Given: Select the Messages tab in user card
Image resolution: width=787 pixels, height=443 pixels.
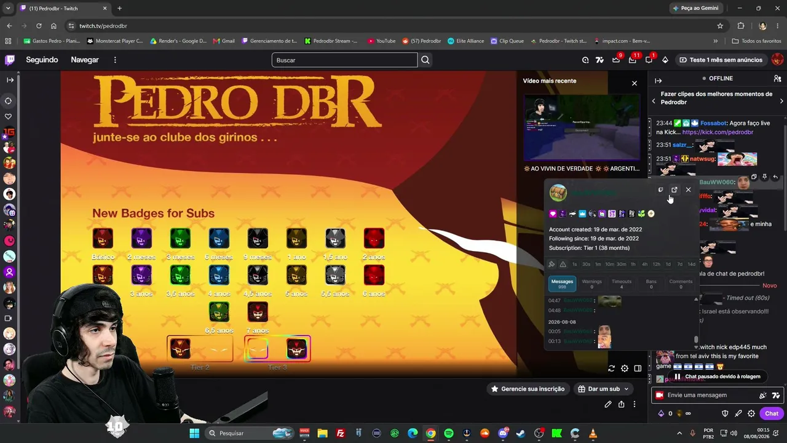Looking at the screenshot, I should click(562, 284).
